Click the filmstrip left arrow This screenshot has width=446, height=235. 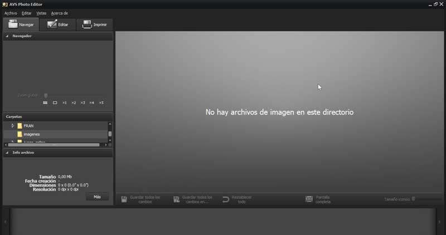click(x=6, y=222)
